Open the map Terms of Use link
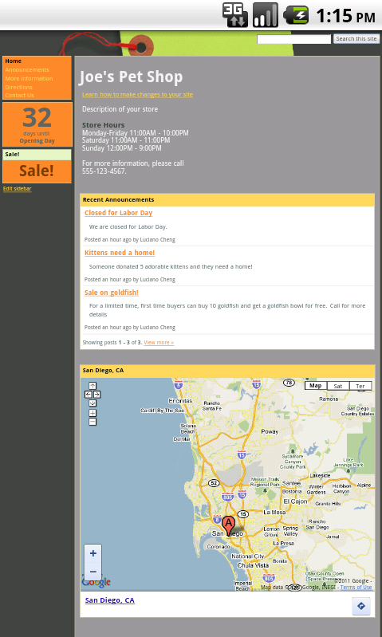This screenshot has height=637, width=382. 356,587
